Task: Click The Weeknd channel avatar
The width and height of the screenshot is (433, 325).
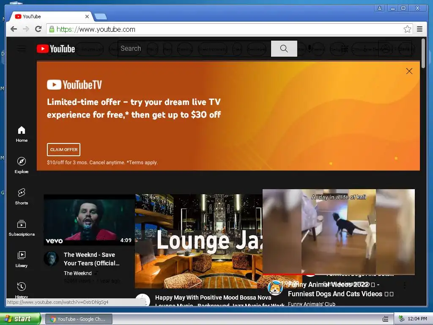Action: pos(51,259)
